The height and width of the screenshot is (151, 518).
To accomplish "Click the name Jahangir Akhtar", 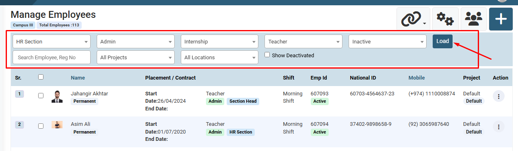I will click(x=89, y=94).
